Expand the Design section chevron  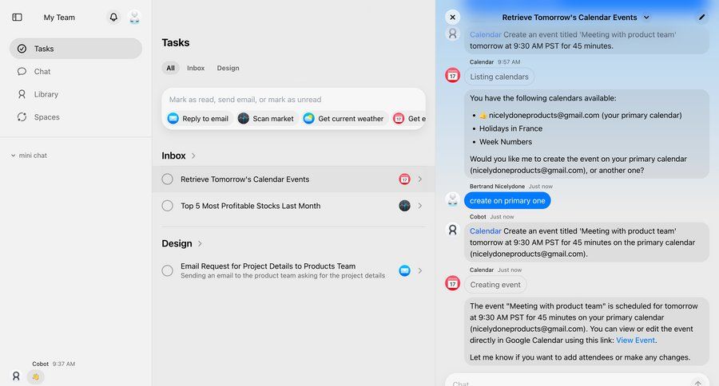click(x=201, y=244)
